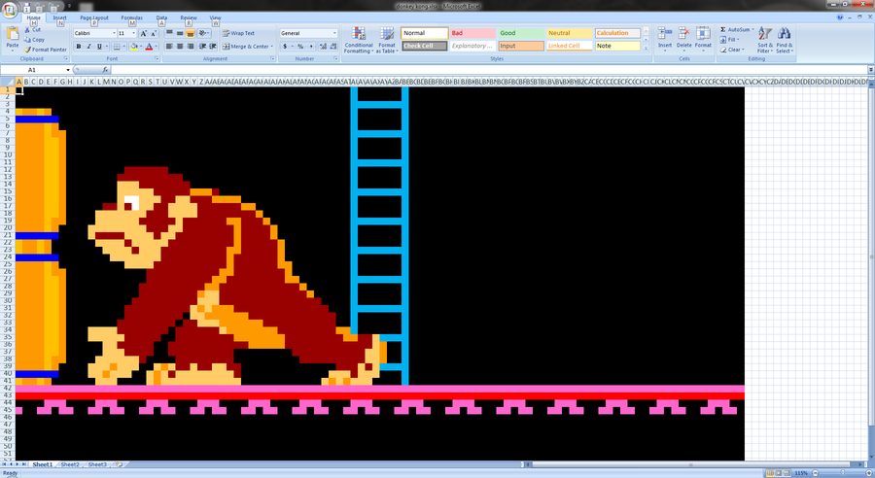The width and height of the screenshot is (875, 478).
Task: Apply the Neutral cell style
Action: [x=569, y=33]
